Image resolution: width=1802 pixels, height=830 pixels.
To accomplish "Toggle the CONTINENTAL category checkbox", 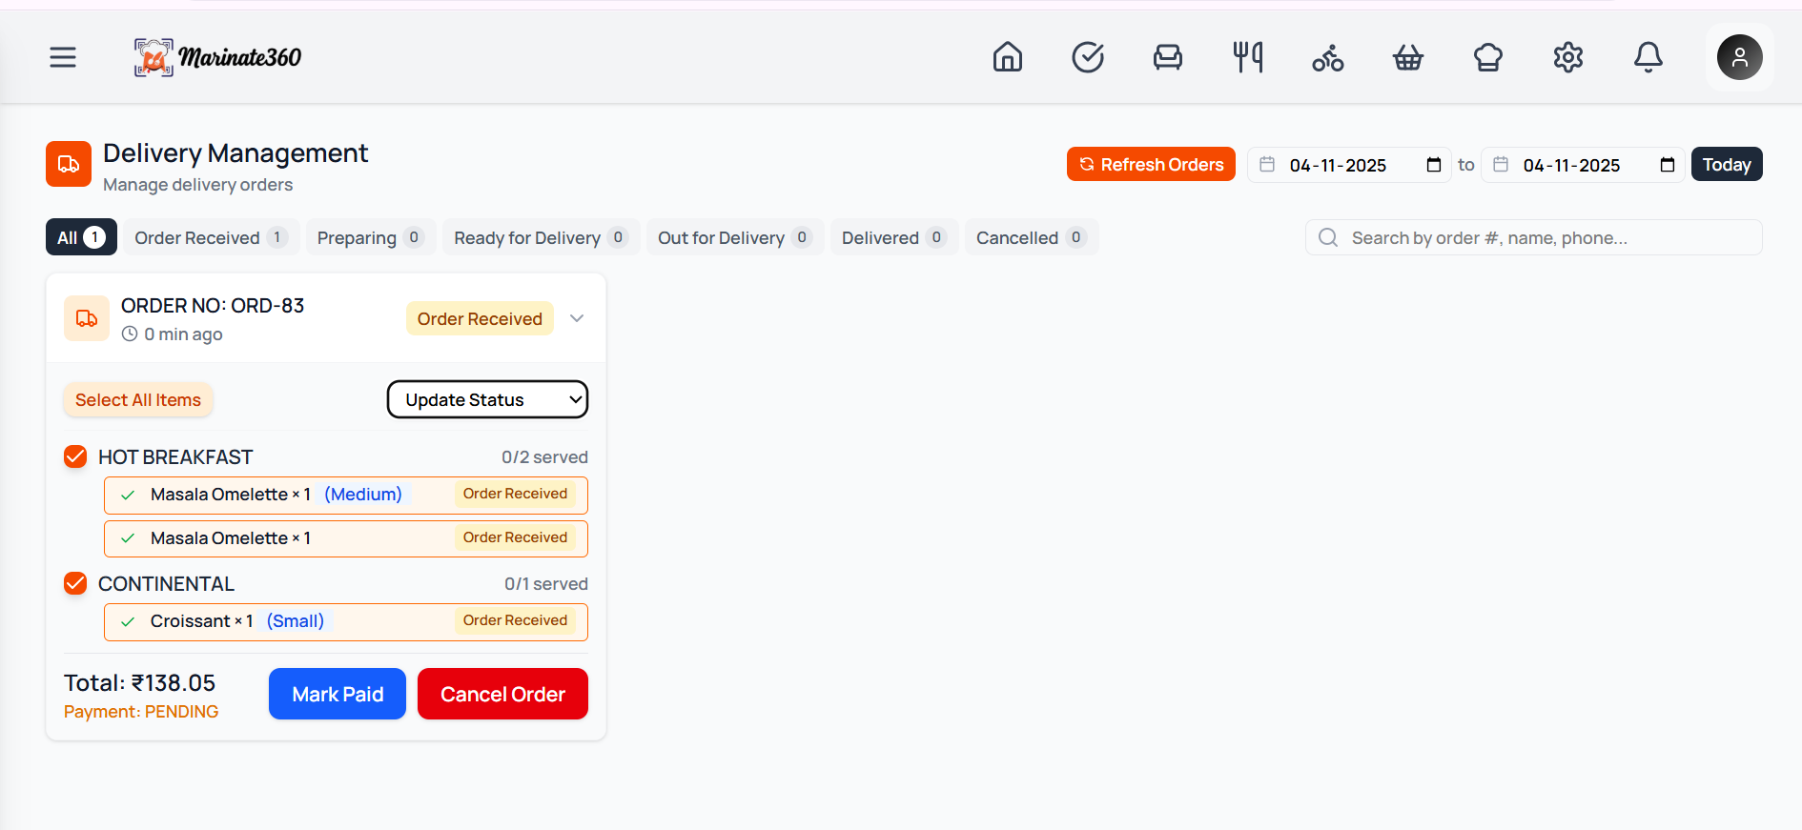I will (75, 583).
